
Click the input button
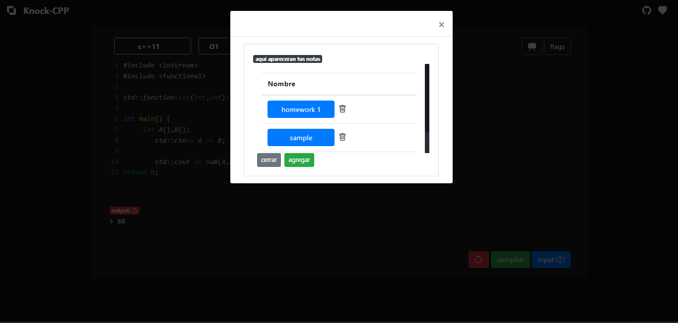[551, 260]
